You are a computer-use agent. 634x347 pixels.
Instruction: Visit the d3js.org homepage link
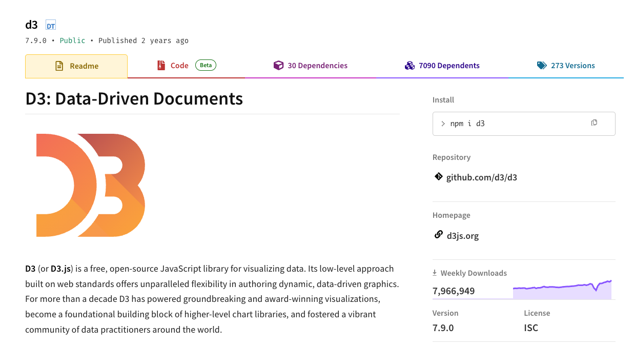click(462, 236)
